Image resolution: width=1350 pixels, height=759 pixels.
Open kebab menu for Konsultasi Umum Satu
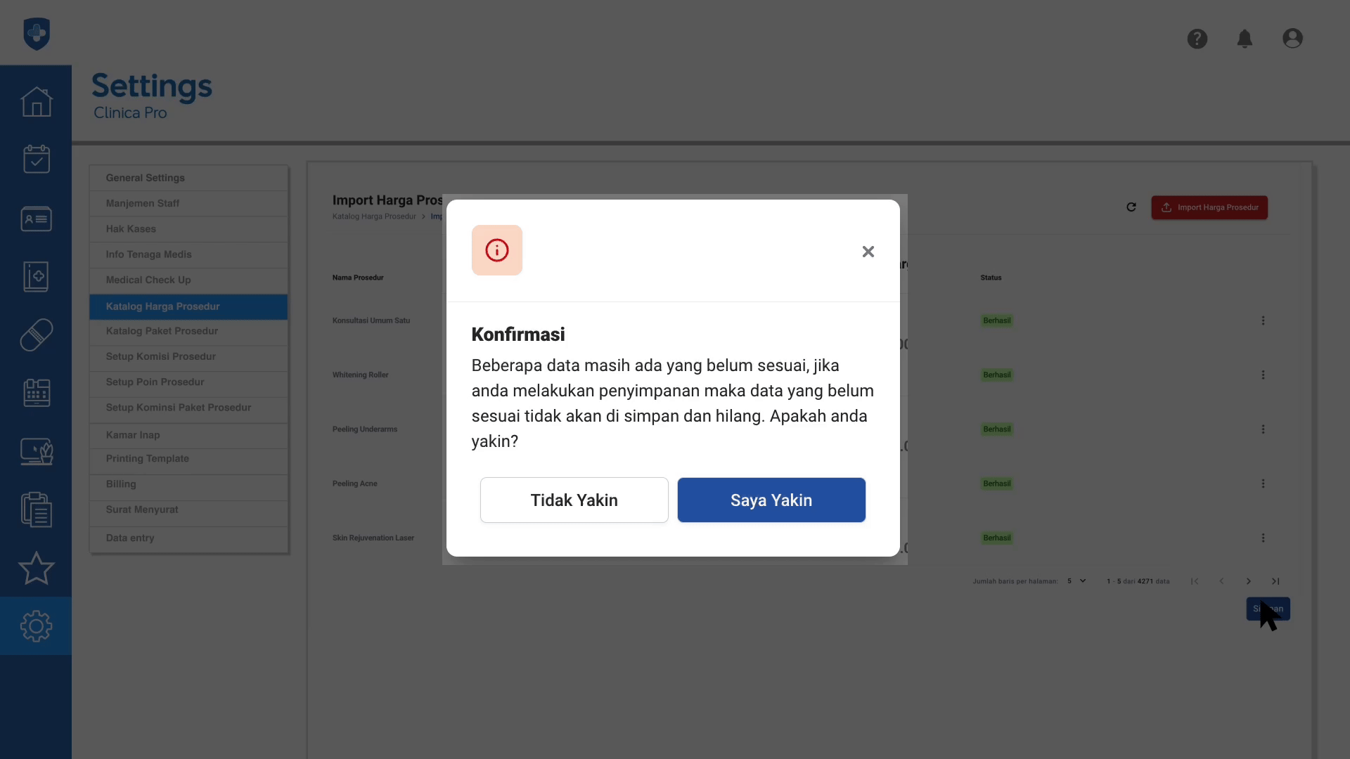1263,320
